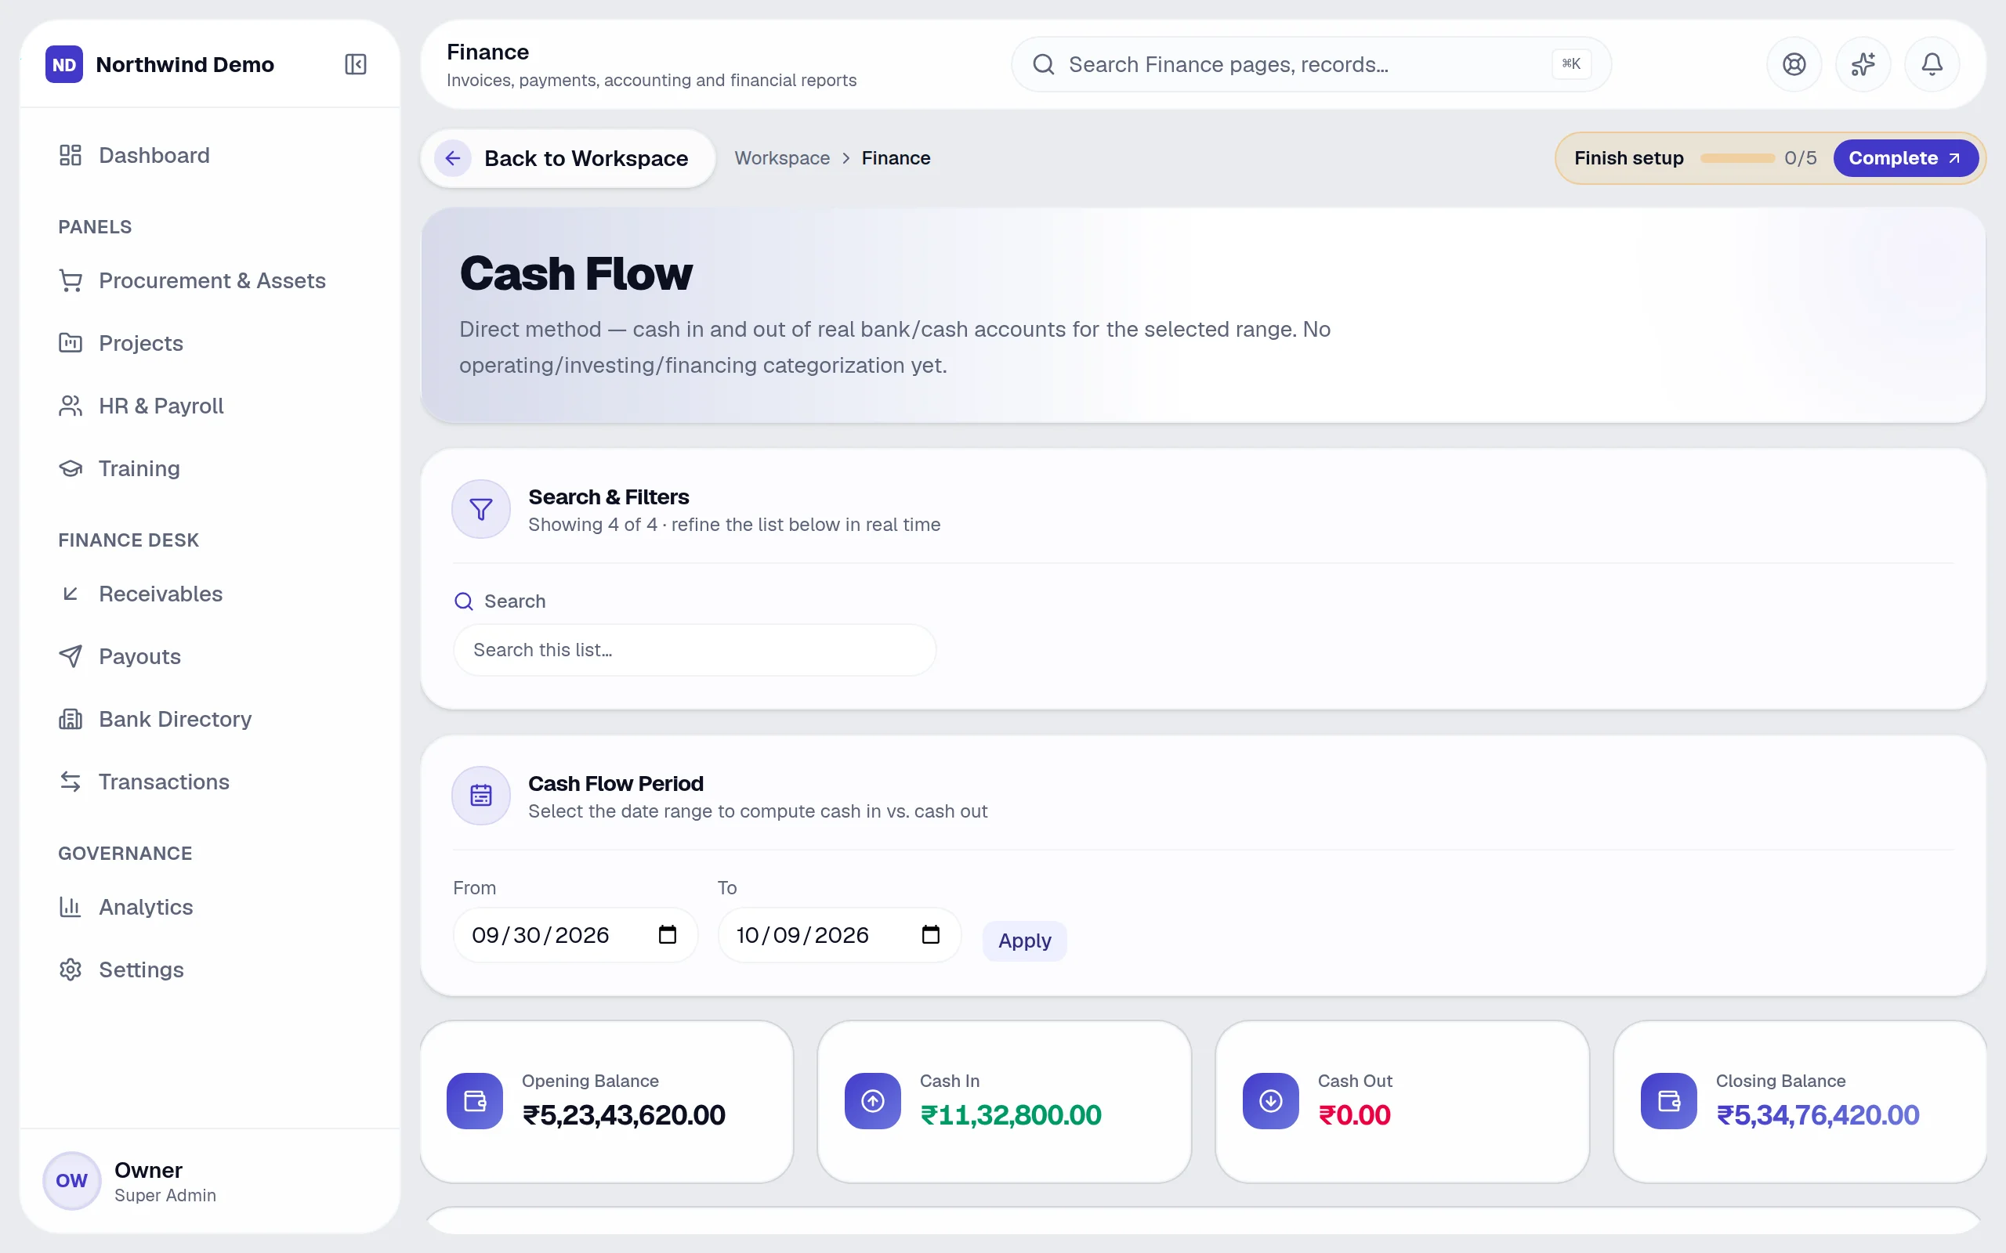Image resolution: width=2006 pixels, height=1253 pixels.
Task: Click the Cash Out arrow icon
Action: tap(1271, 1100)
